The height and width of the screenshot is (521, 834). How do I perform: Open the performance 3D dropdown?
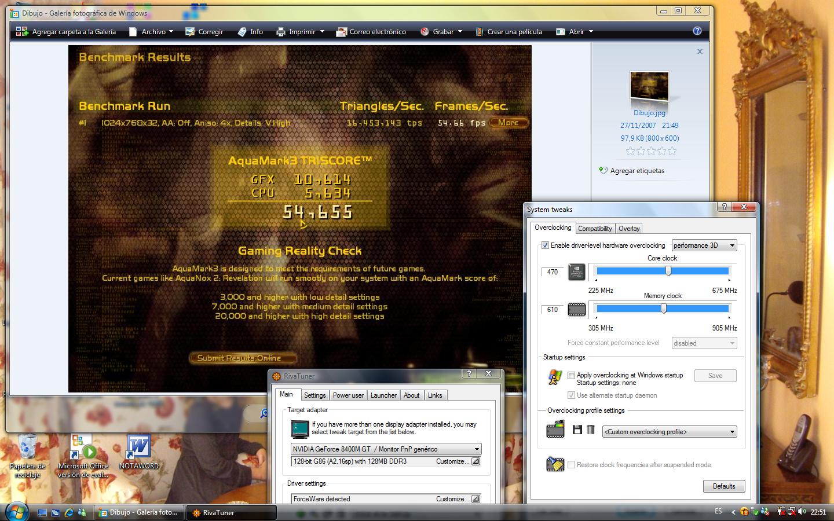coord(704,245)
